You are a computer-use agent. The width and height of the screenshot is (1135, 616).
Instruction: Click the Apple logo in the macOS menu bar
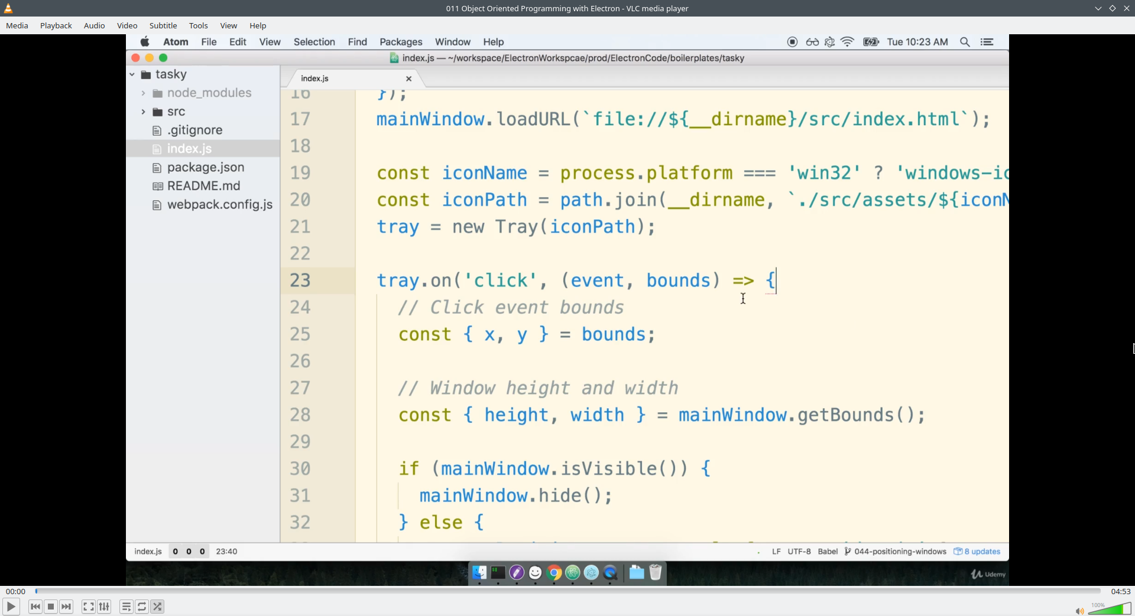[x=145, y=42]
